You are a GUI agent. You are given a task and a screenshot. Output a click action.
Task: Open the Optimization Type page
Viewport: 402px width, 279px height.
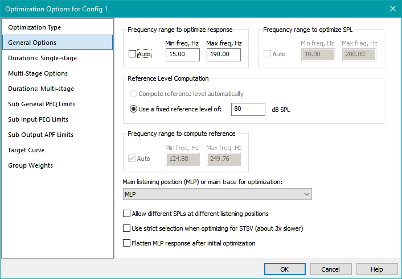pyautogui.click(x=58, y=27)
